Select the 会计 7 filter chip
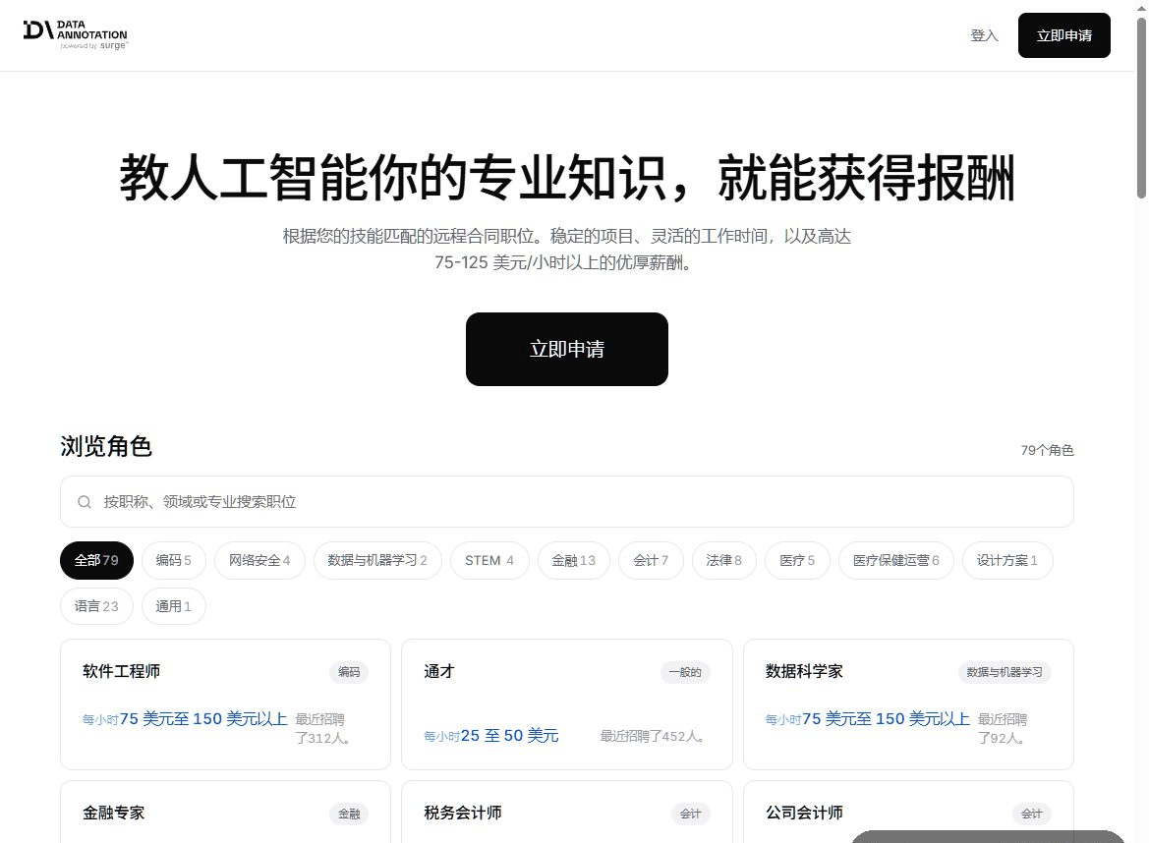1149x843 pixels. 651,560
